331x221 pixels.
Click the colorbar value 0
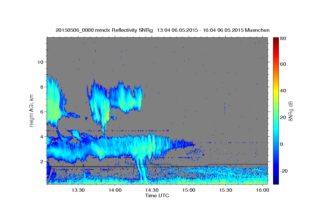(x=282, y=144)
